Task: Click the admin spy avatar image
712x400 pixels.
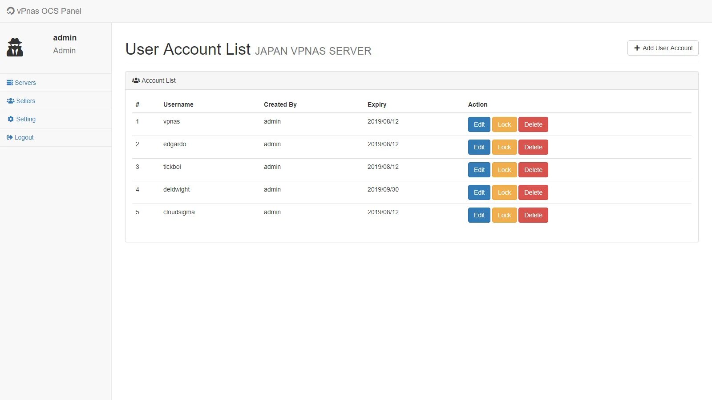Action: tap(15, 47)
